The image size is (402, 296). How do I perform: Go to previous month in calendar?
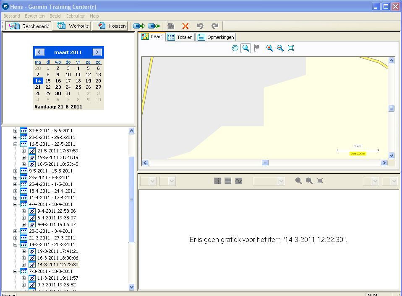pyautogui.click(x=40, y=52)
